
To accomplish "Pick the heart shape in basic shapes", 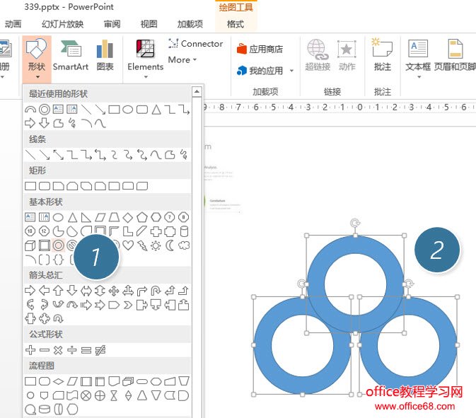I will click(x=128, y=245).
